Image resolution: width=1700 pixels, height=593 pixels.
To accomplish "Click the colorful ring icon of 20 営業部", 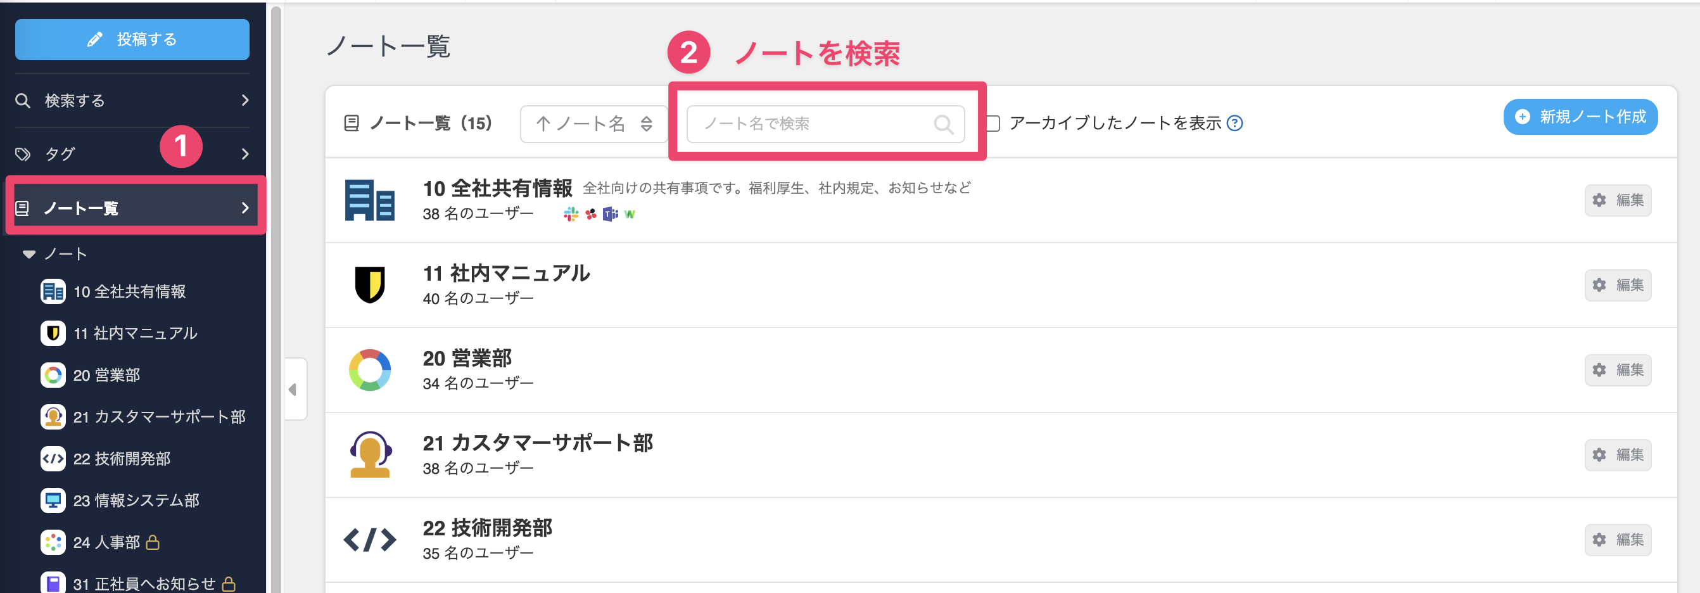I will tap(369, 370).
